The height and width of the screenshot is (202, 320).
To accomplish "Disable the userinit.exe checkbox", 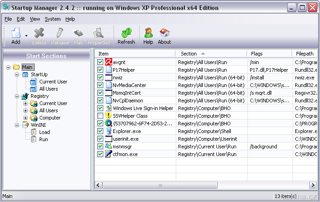I will [100, 139].
